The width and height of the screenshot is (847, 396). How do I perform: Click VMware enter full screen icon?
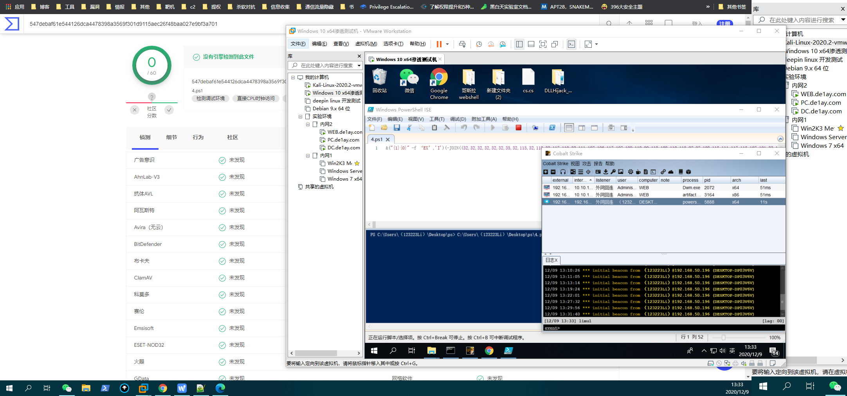pyautogui.click(x=542, y=44)
